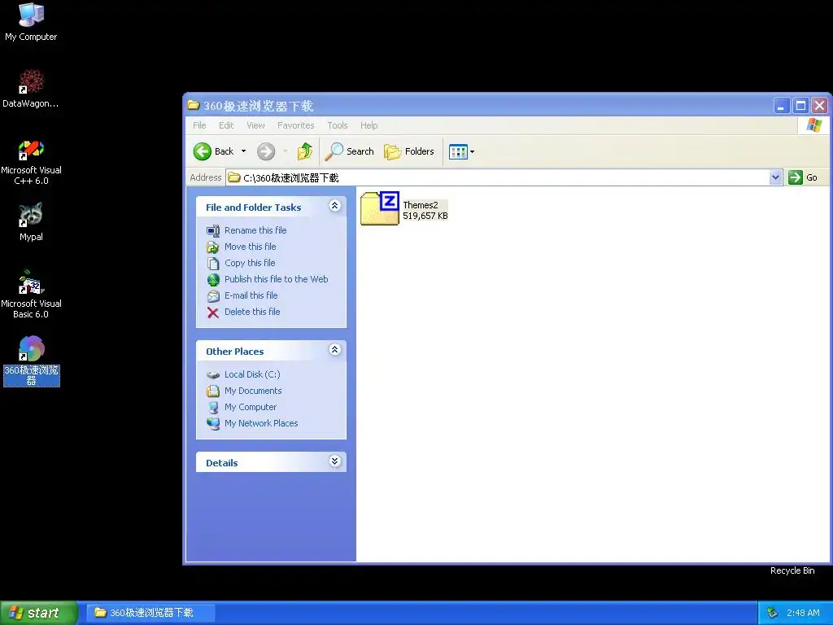The height and width of the screenshot is (625, 833).
Task: Go to Local Disk (C:)
Action: pyautogui.click(x=252, y=374)
